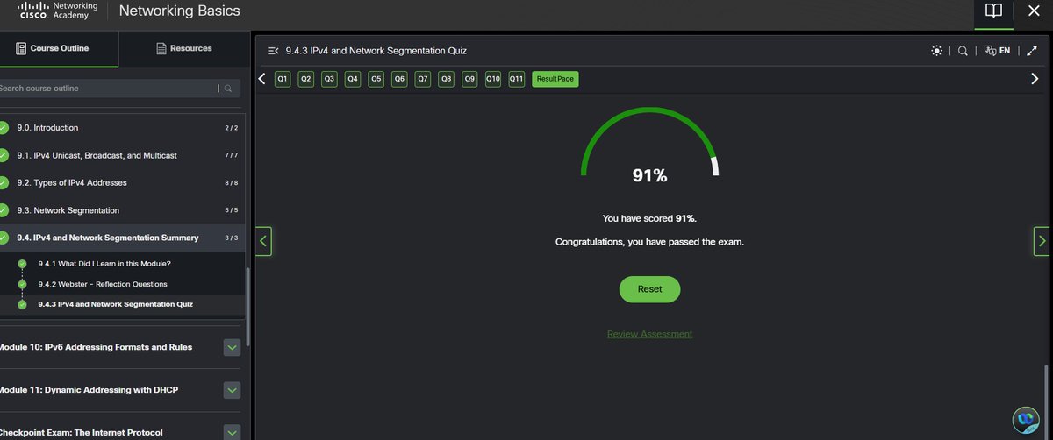The height and width of the screenshot is (440, 1053).
Task: Click the Reset button
Action: click(x=649, y=289)
